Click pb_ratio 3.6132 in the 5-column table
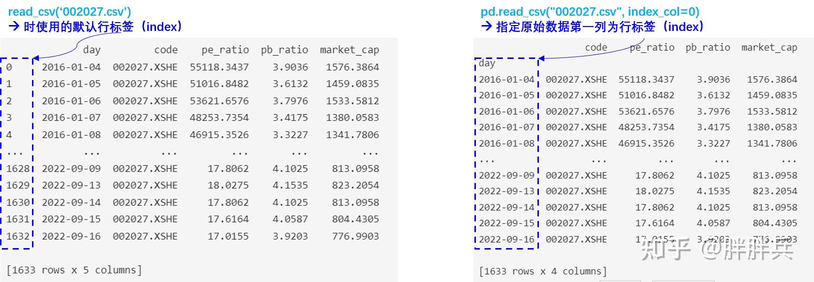 (x=290, y=84)
